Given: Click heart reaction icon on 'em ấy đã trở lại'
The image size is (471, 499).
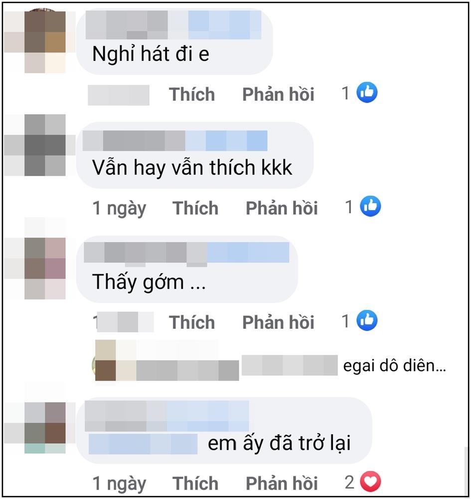Looking at the screenshot, I should 370,482.
